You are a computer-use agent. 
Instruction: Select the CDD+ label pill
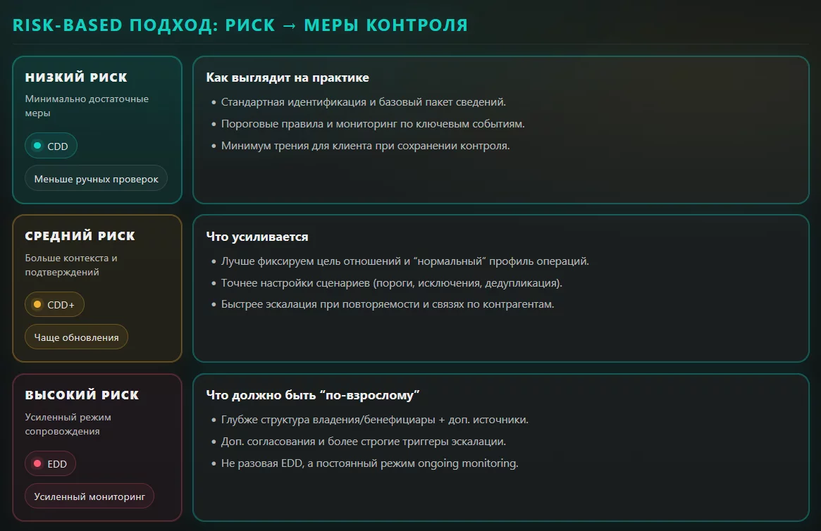(x=54, y=305)
